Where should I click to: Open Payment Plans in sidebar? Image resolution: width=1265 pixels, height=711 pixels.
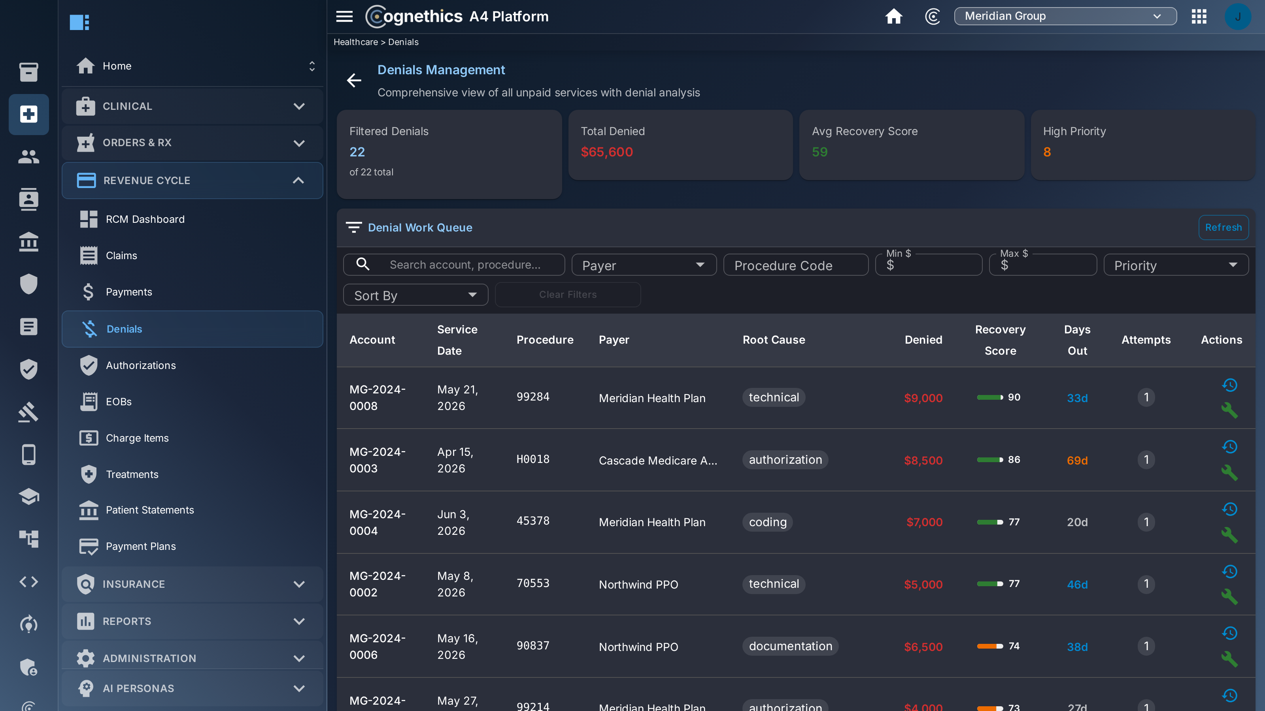tap(193, 546)
